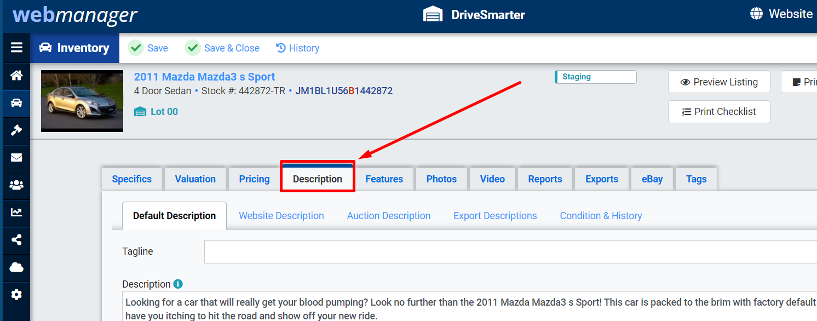Click Save & Close
Screen dimensions: 817x321
point(222,48)
